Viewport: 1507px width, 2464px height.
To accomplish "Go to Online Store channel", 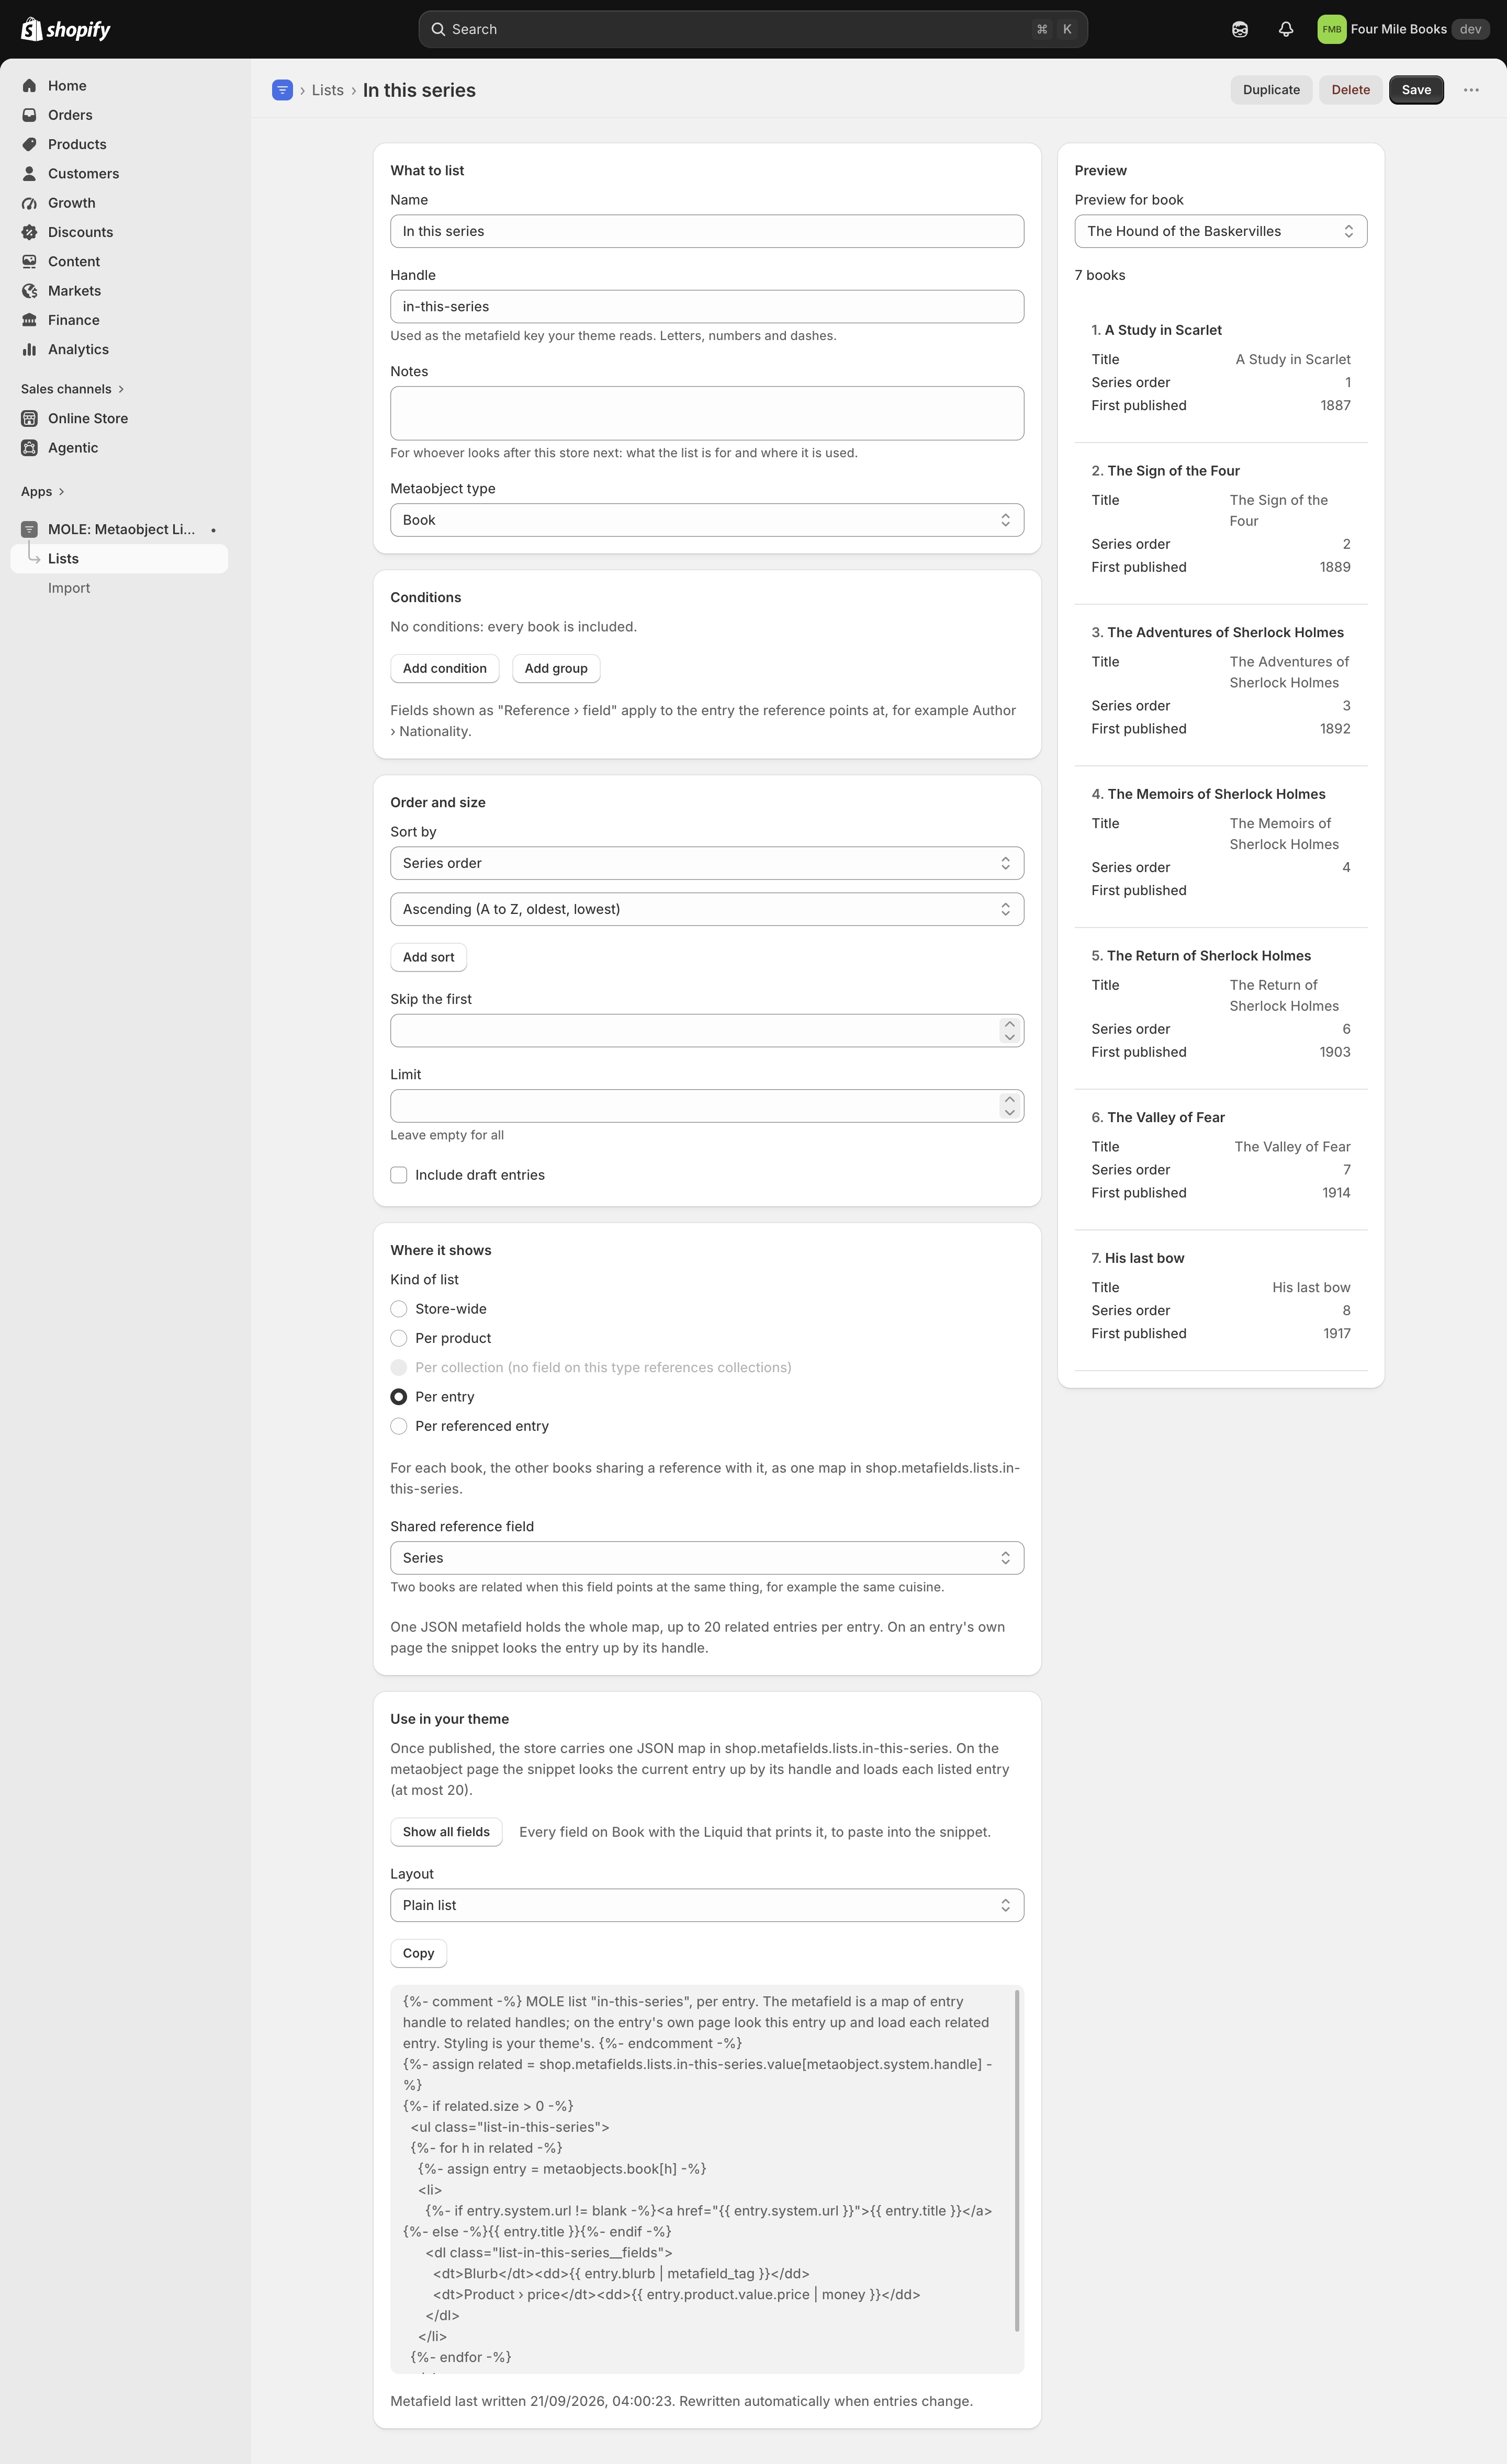I will pyautogui.click(x=119, y=418).
